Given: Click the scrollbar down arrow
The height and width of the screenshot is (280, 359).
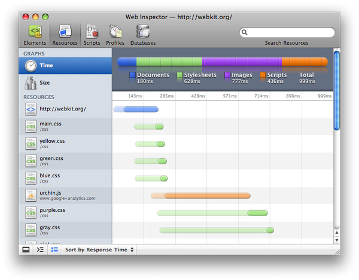Looking at the screenshot, I should tap(336, 240).
